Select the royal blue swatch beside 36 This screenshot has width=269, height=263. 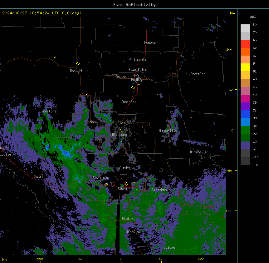pyautogui.click(x=245, y=114)
